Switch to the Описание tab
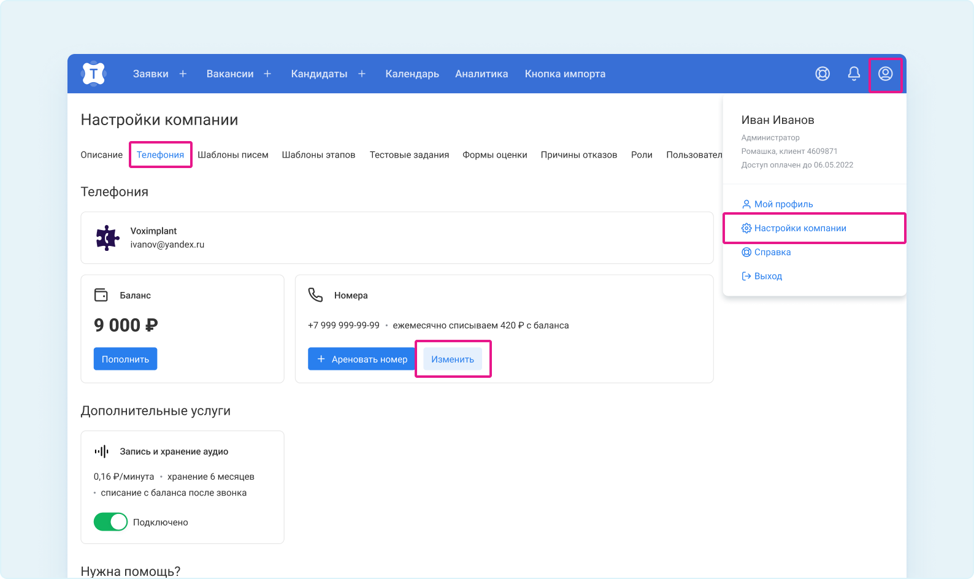The height and width of the screenshot is (579, 974). (102, 155)
